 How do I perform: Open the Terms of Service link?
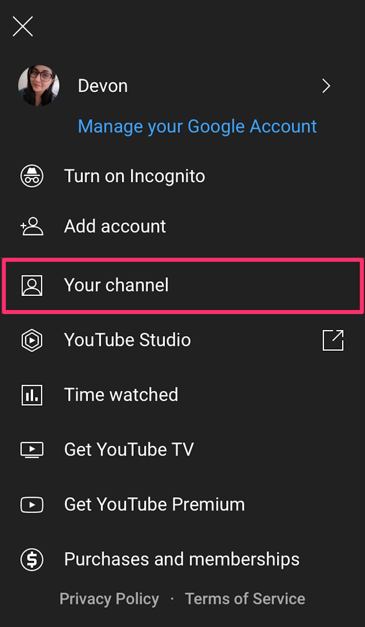tap(245, 599)
